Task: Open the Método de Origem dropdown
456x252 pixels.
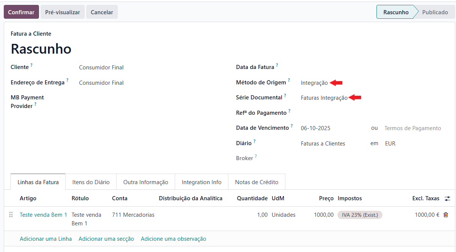Action: click(314, 83)
